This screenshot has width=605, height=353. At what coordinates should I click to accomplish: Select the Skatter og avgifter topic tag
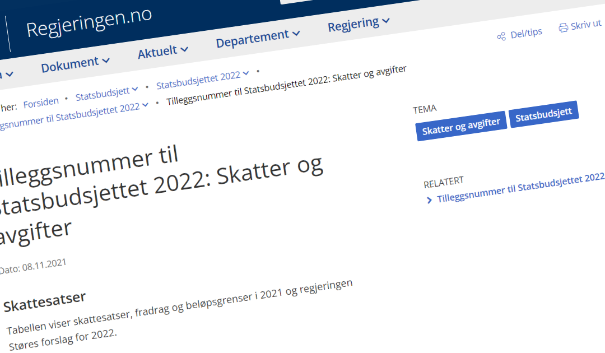pyautogui.click(x=460, y=126)
